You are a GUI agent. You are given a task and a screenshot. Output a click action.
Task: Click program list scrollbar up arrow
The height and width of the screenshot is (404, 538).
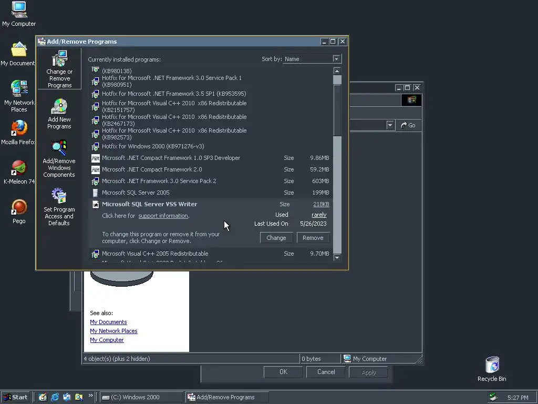coord(337,71)
